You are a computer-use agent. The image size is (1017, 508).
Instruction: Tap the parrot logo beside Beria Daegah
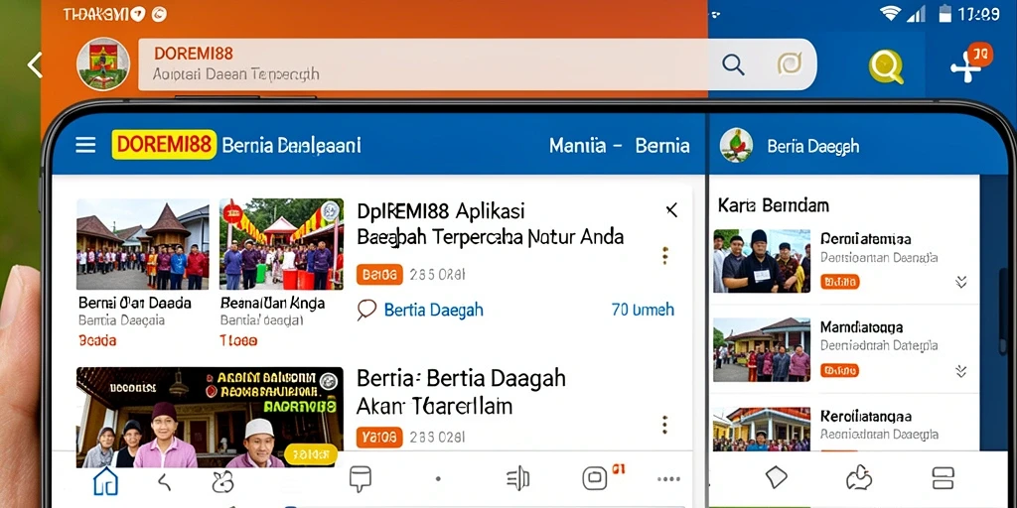[736, 145]
